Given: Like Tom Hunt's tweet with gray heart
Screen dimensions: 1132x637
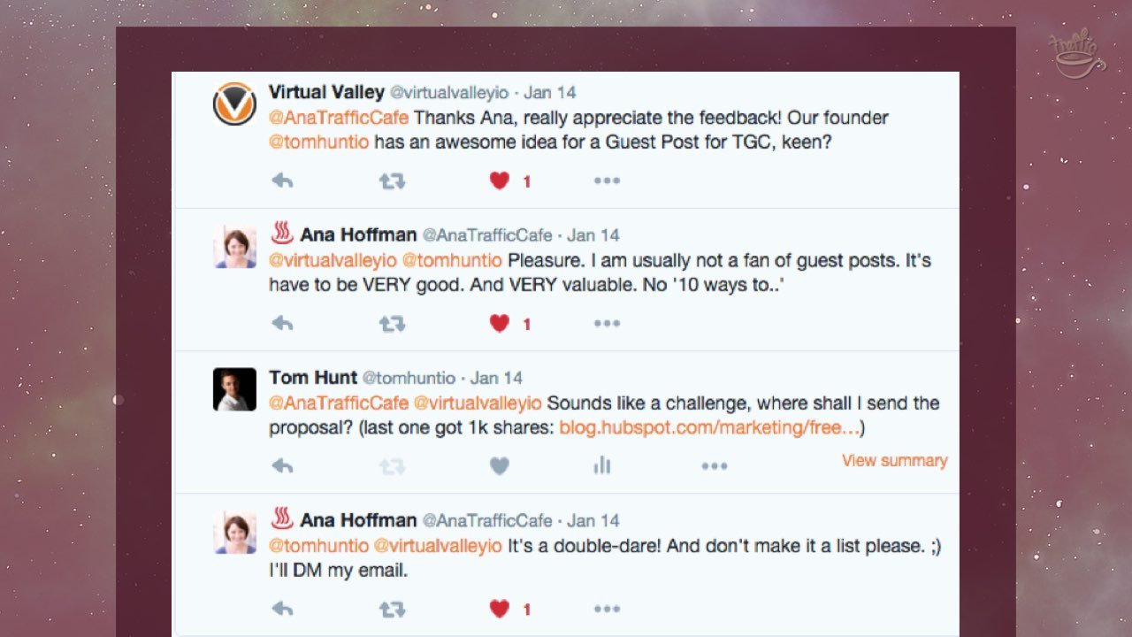Looking at the screenshot, I should coord(500,466).
